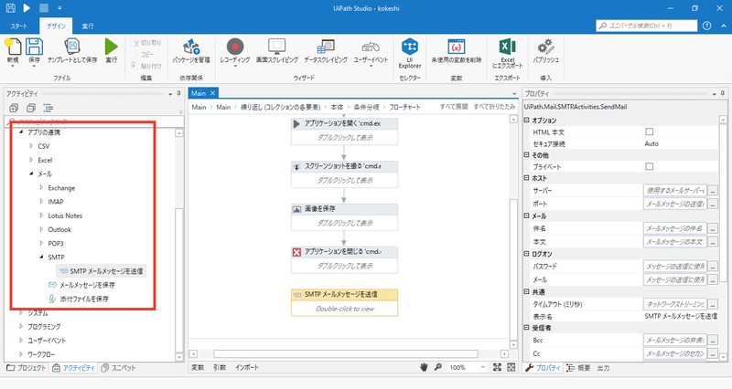Switch to the 実行 ribbon tab
Viewport: 732px width, 389px height.
point(88,26)
